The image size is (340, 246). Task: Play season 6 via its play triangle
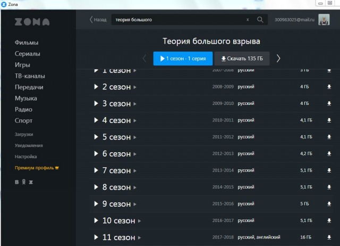point(96,154)
